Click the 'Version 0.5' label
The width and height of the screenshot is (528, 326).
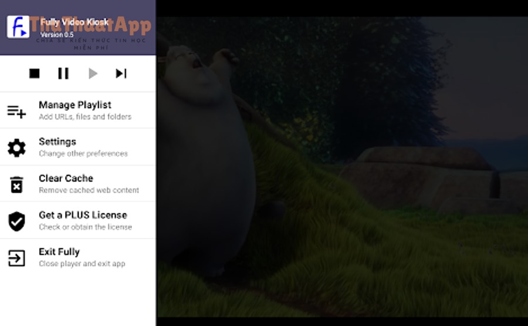[56, 35]
